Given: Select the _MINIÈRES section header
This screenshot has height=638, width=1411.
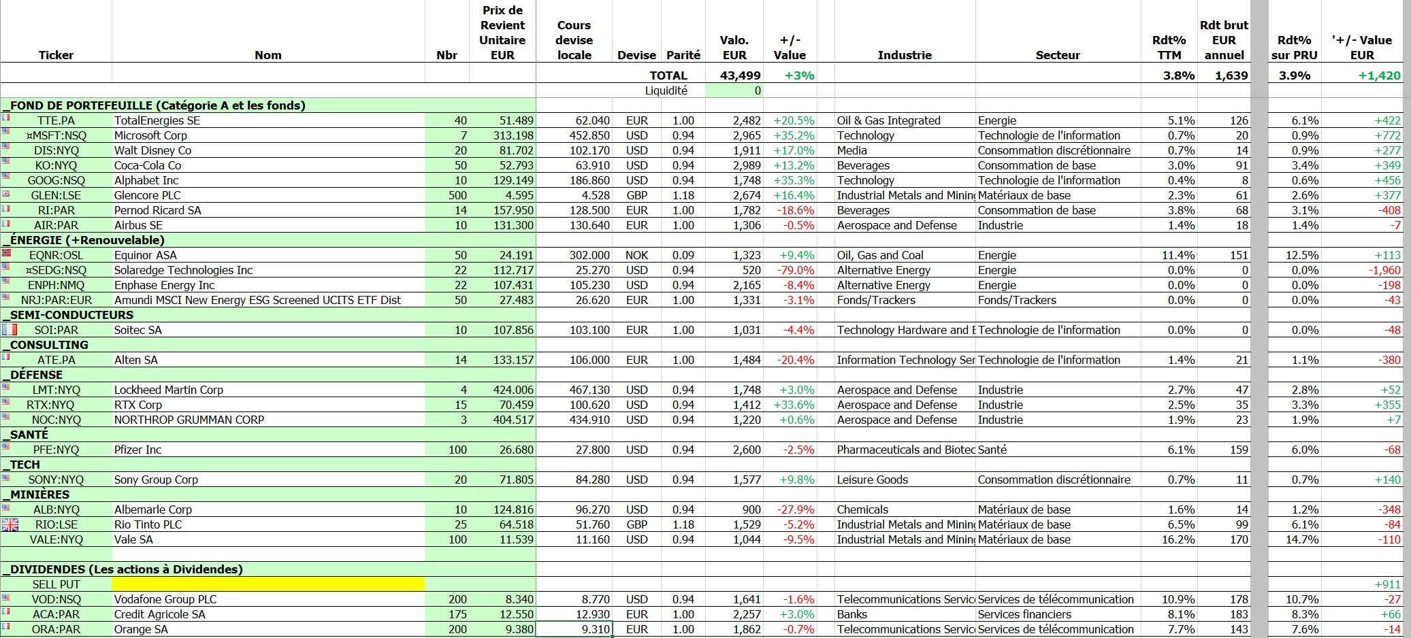Looking at the screenshot, I should pos(268,494).
